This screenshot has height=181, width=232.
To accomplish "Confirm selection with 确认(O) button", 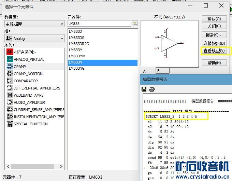I will click(x=214, y=19).
